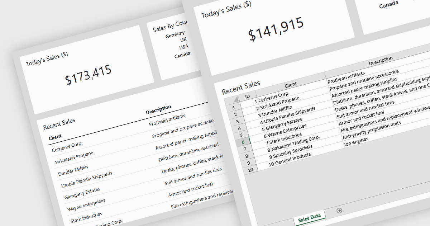The height and width of the screenshot is (226, 430).
Task: Select General Products cell in the spreadsheet
Action: pos(292,159)
